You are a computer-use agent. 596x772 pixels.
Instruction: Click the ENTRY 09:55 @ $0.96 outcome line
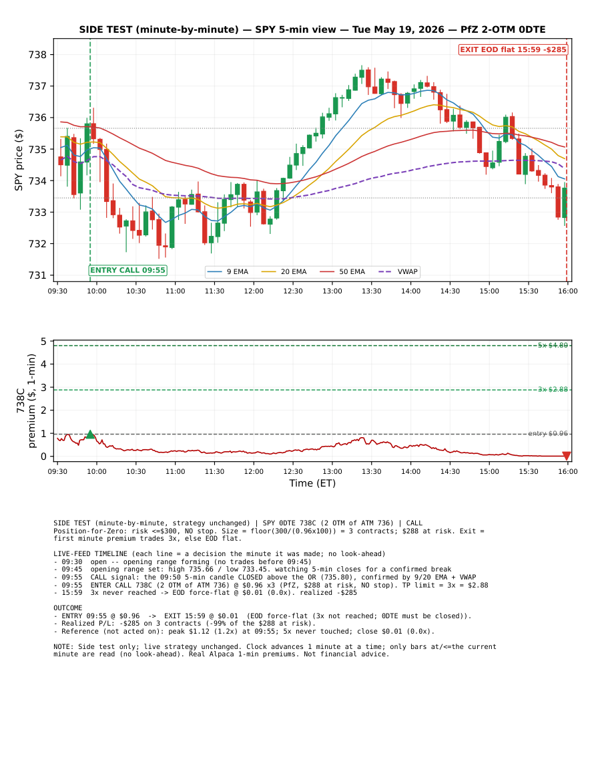[x=262, y=616]
